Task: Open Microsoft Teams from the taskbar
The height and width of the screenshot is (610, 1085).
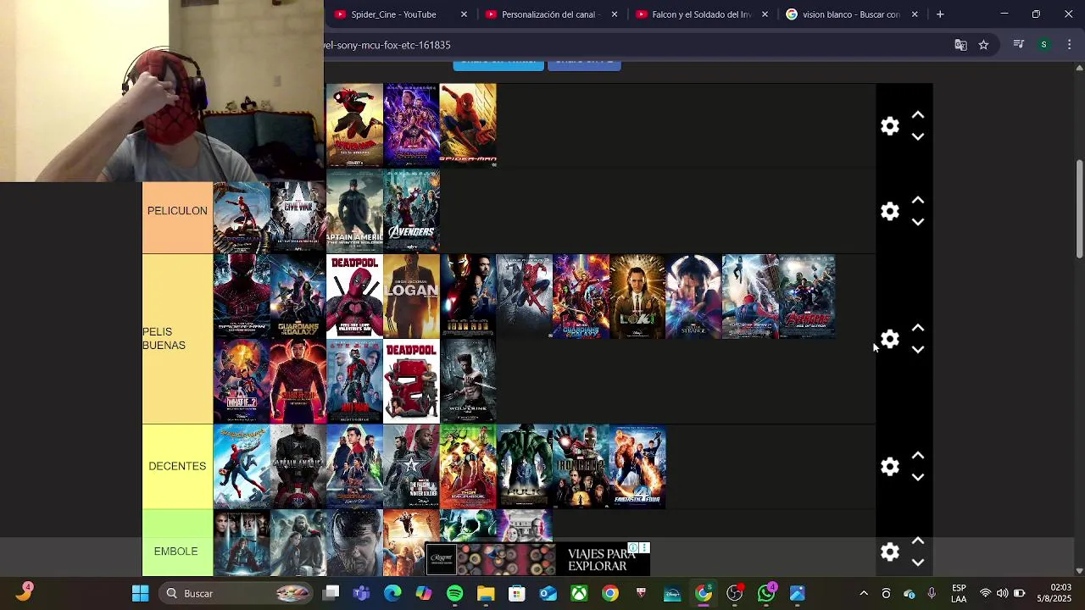Action: [362, 593]
